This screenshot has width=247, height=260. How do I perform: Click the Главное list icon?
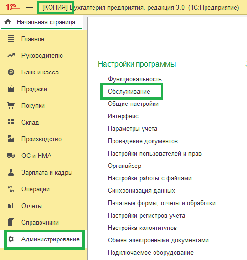pyautogui.click(x=11, y=39)
